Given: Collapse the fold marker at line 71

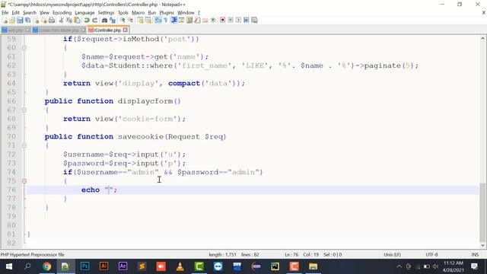Looking at the screenshot, I should click(24, 145).
